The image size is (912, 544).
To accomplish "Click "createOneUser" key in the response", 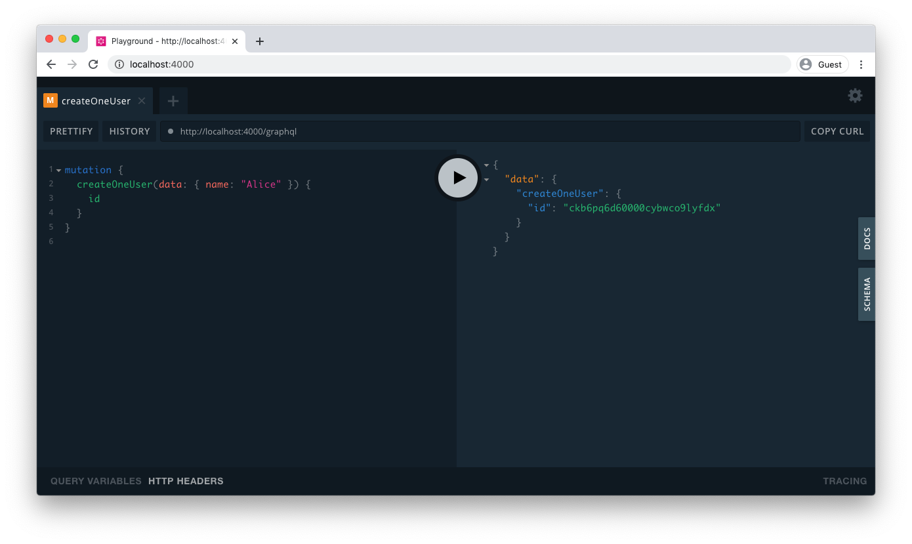I will tap(560, 194).
